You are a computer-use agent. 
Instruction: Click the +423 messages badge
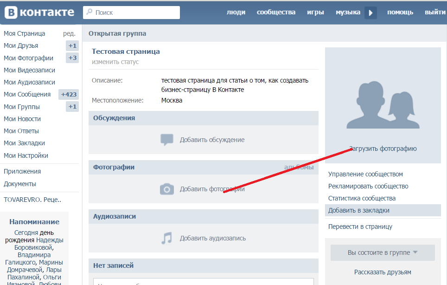[69, 94]
